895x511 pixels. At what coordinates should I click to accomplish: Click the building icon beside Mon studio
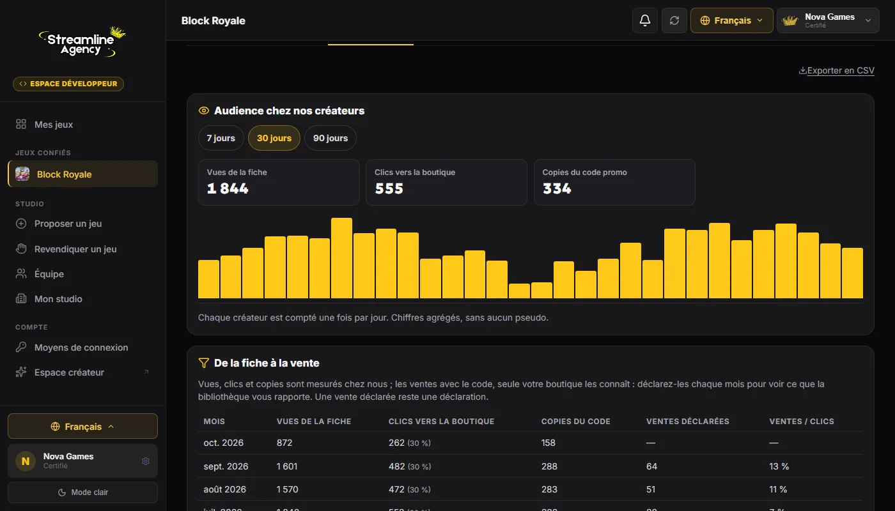[x=21, y=299]
